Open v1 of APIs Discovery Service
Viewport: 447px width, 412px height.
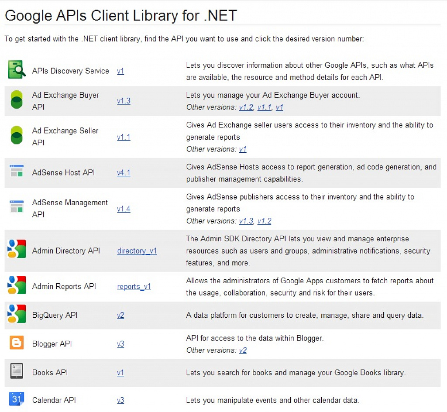tap(120, 71)
